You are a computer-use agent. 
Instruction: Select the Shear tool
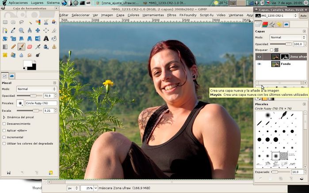(x=22, y=38)
